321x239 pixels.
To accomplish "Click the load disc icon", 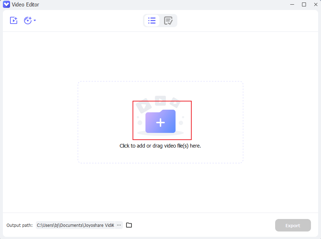I will [28, 20].
